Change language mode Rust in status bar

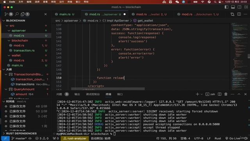tap(218, 138)
